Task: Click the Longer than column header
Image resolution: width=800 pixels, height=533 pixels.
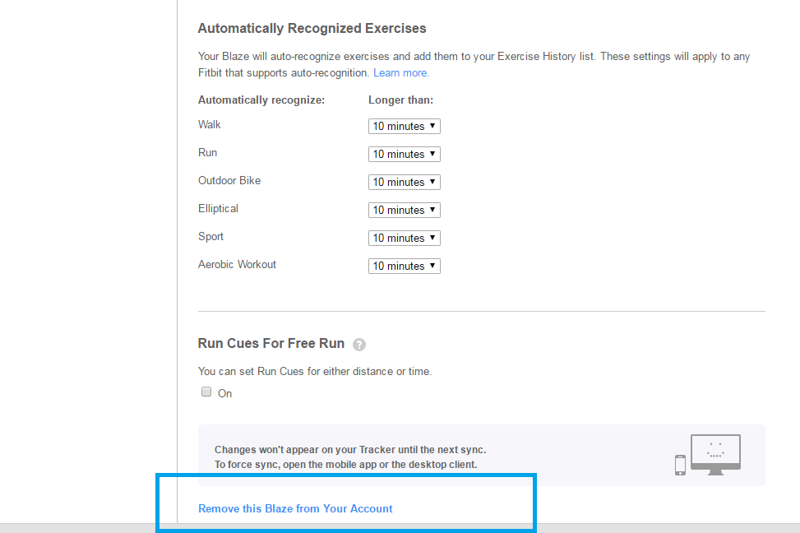Action: coord(400,100)
